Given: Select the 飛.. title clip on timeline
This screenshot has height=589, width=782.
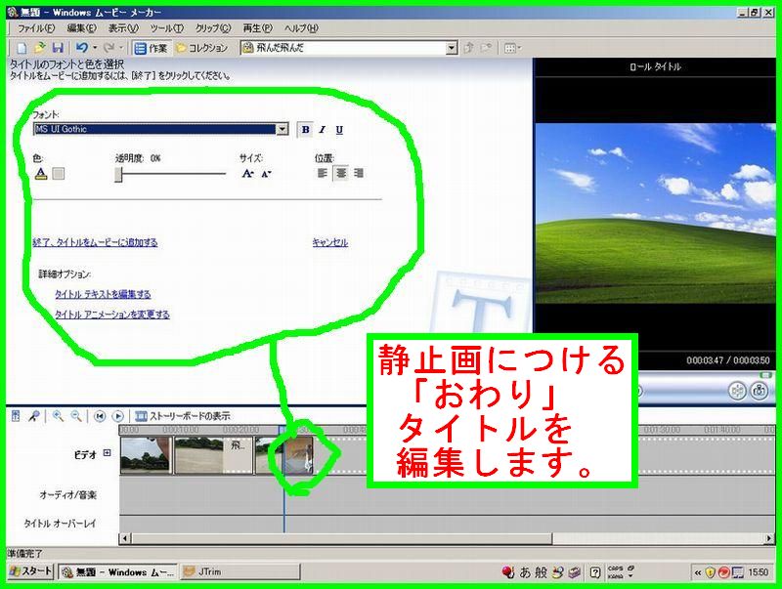Looking at the screenshot, I should 238,455.
